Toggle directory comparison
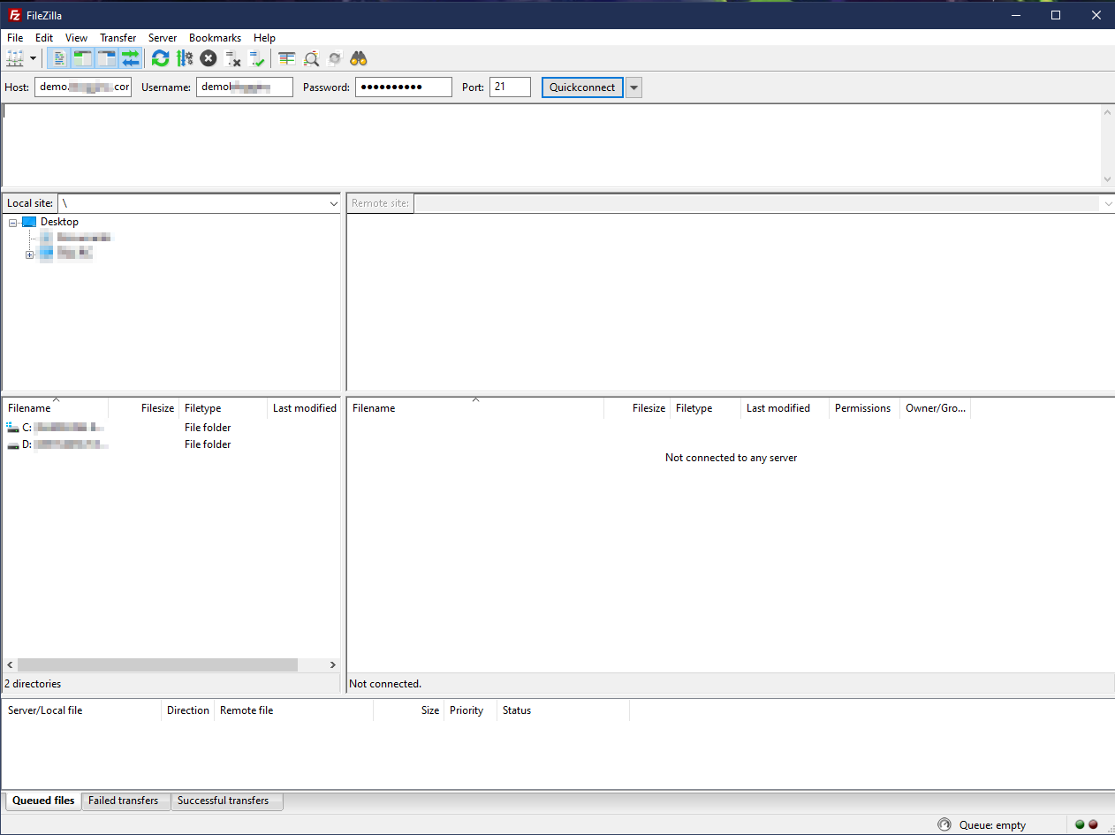This screenshot has height=835, width=1115. (311, 58)
